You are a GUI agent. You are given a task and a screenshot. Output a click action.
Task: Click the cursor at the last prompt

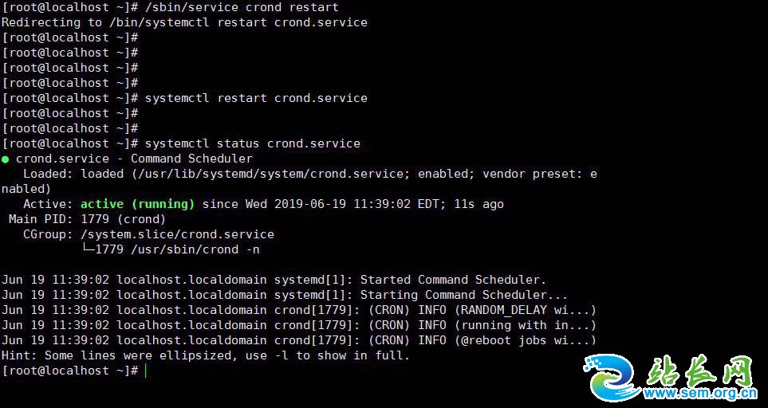coord(146,371)
